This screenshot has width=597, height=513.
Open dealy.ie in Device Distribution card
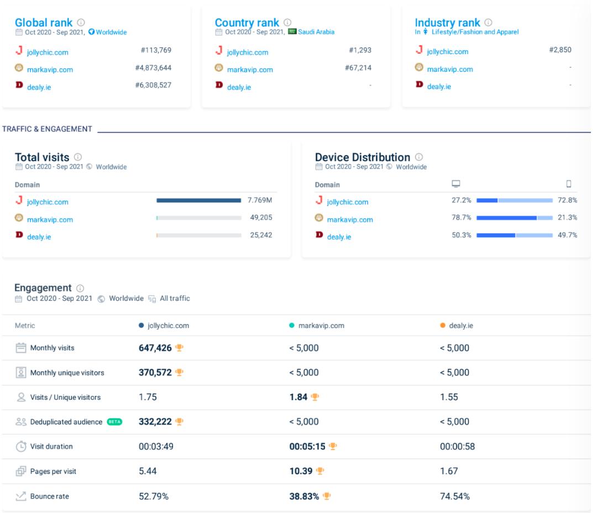point(339,237)
